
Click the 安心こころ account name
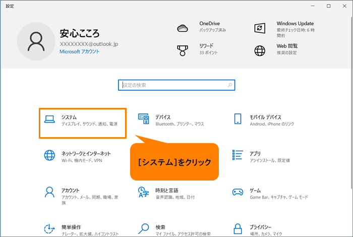[80, 34]
